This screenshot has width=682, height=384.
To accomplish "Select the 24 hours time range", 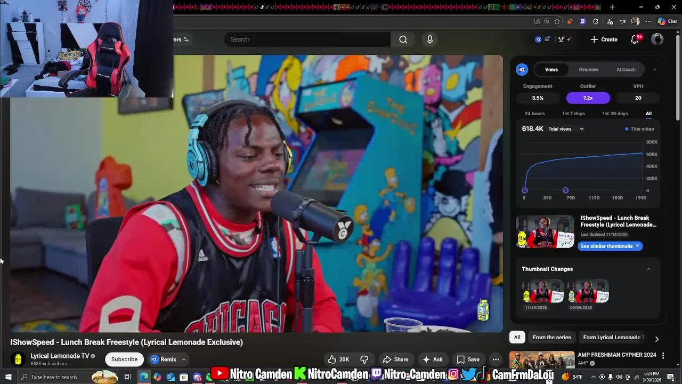I will (534, 114).
